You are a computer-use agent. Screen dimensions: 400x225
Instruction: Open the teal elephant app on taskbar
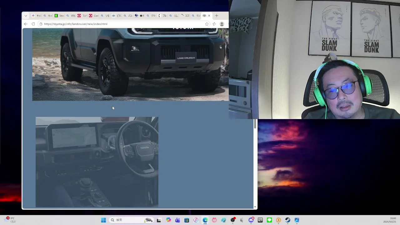point(223,220)
